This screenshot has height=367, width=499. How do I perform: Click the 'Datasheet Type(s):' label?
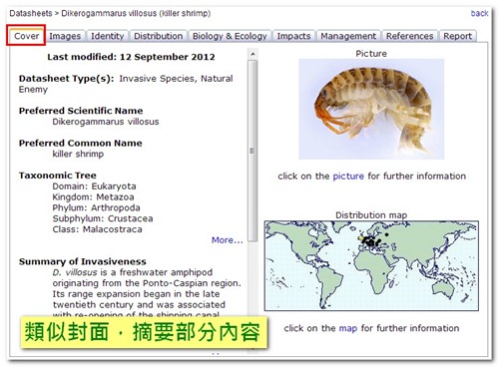(66, 79)
